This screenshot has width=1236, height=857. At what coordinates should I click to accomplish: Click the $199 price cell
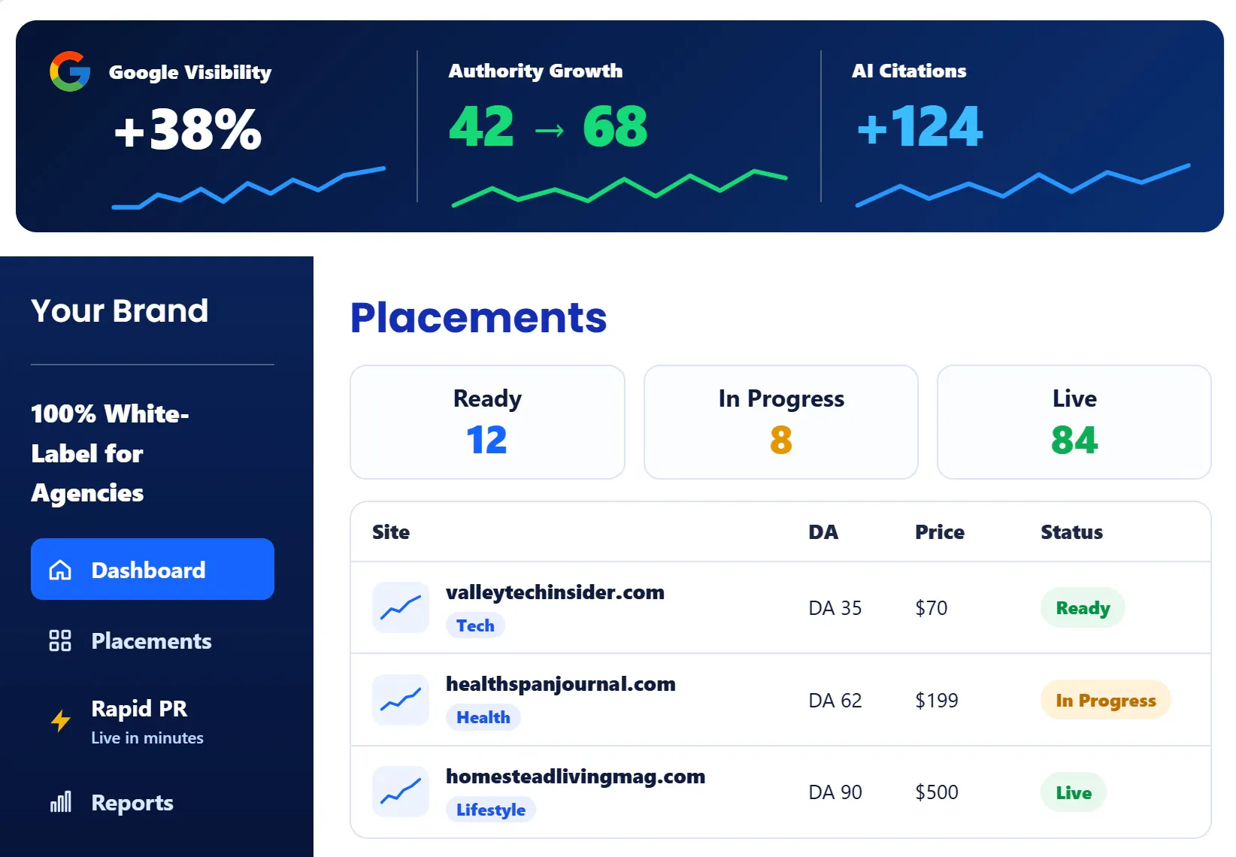[x=937, y=700]
